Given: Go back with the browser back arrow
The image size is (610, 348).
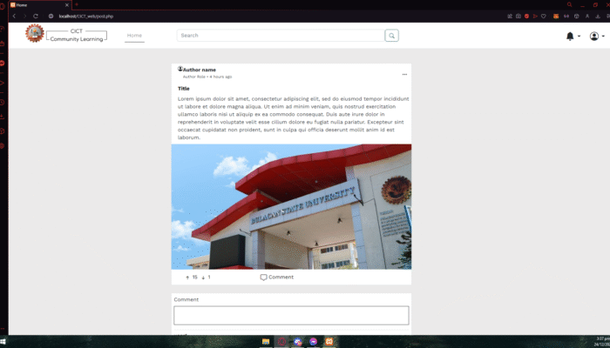Looking at the screenshot, I should pos(14,16).
